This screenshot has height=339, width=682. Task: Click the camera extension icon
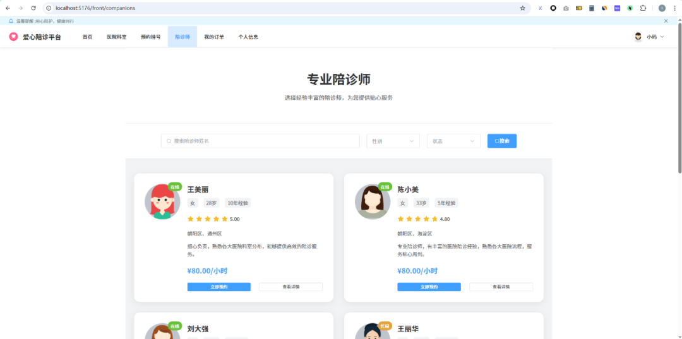(566, 8)
